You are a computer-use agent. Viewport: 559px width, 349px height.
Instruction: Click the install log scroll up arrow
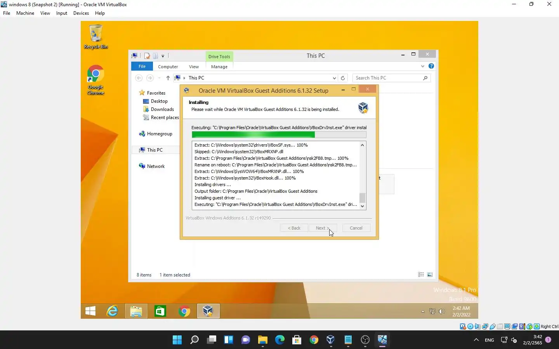point(363,145)
